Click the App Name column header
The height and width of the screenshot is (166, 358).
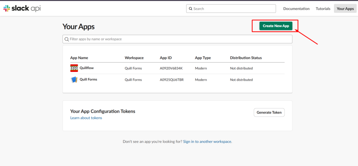(x=79, y=58)
